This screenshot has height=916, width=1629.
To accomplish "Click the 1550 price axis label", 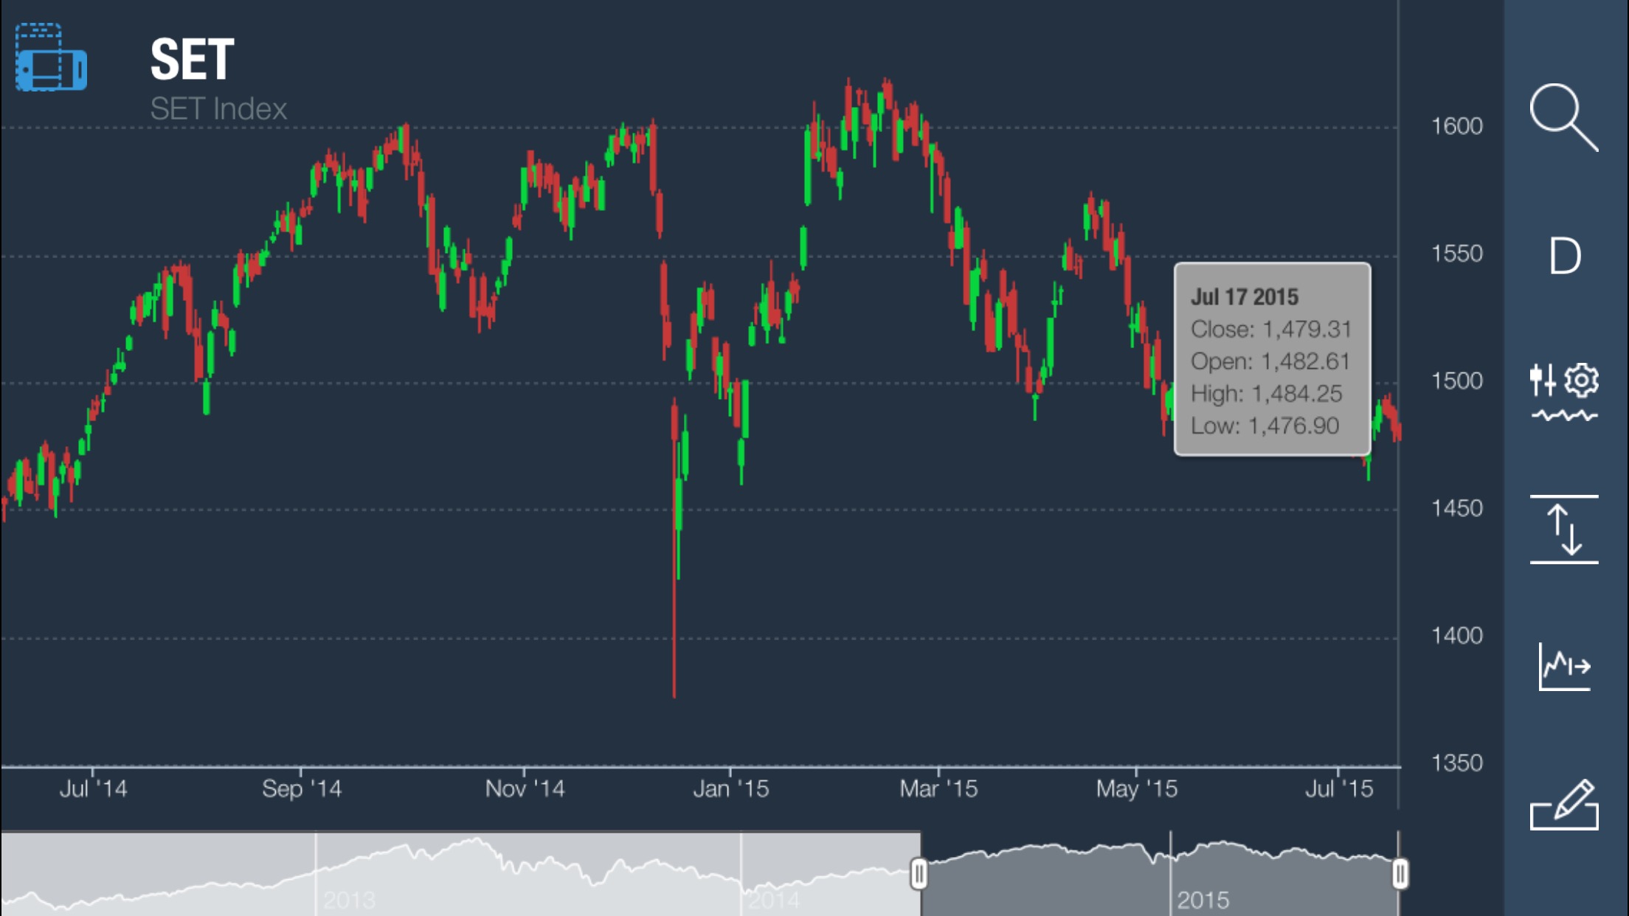I will tap(1456, 254).
